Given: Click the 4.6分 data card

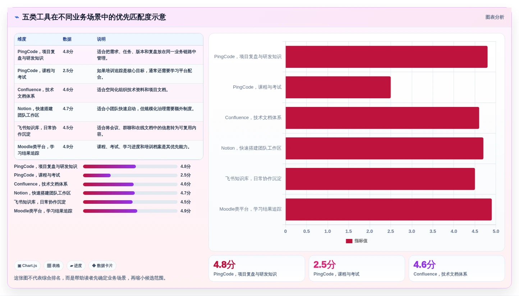Looking at the screenshot, I should tap(457, 268).
